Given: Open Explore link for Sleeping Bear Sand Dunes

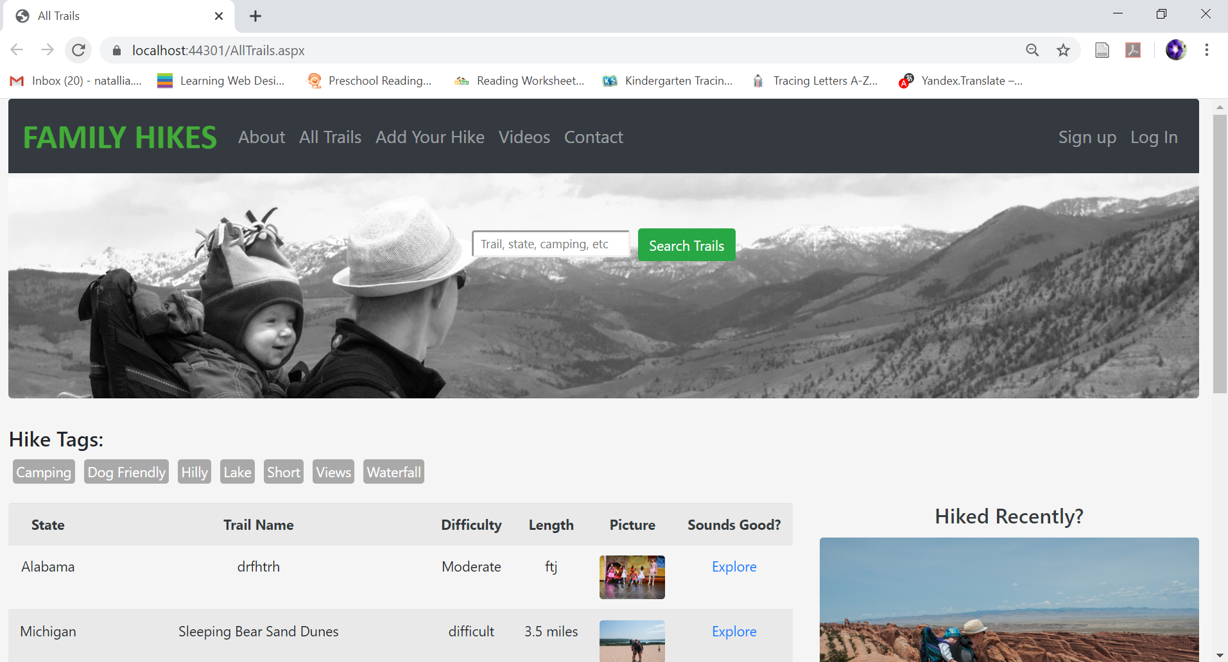Looking at the screenshot, I should (x=734, y=631).
